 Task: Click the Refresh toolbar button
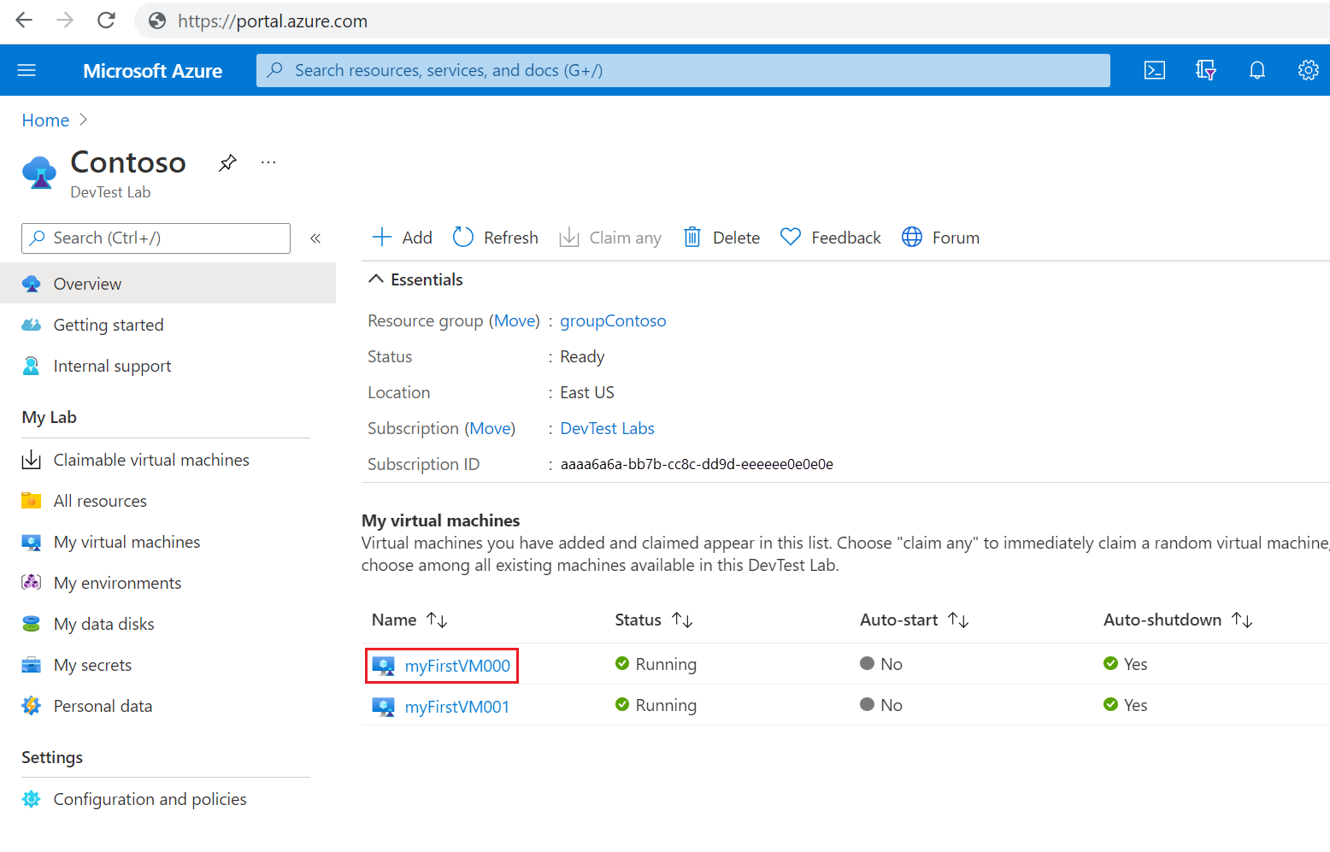click(496, 238)
